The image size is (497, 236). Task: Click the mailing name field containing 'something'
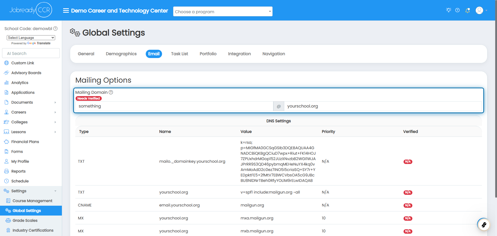tap(174, 106)
